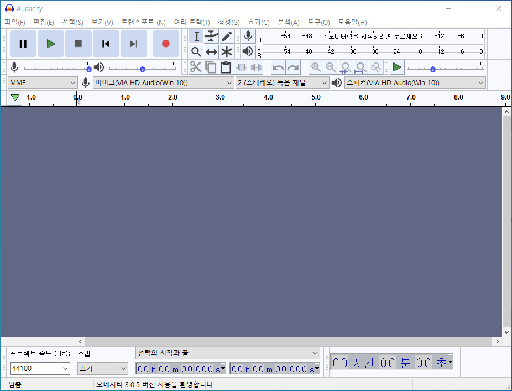This screenshot has height=391, width=512.
Task: Open the 트랜스포트(N) menu
Action: pos(143,22)
